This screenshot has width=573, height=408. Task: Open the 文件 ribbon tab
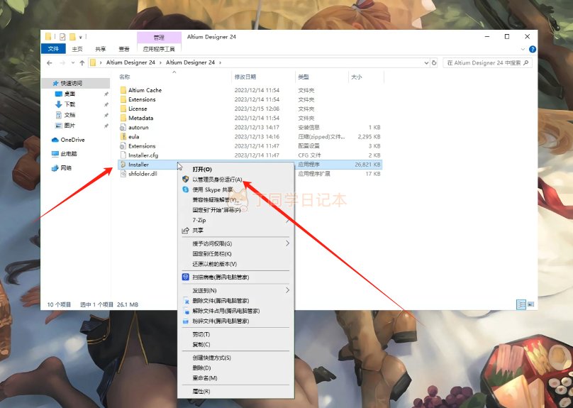tap(53, 49)
